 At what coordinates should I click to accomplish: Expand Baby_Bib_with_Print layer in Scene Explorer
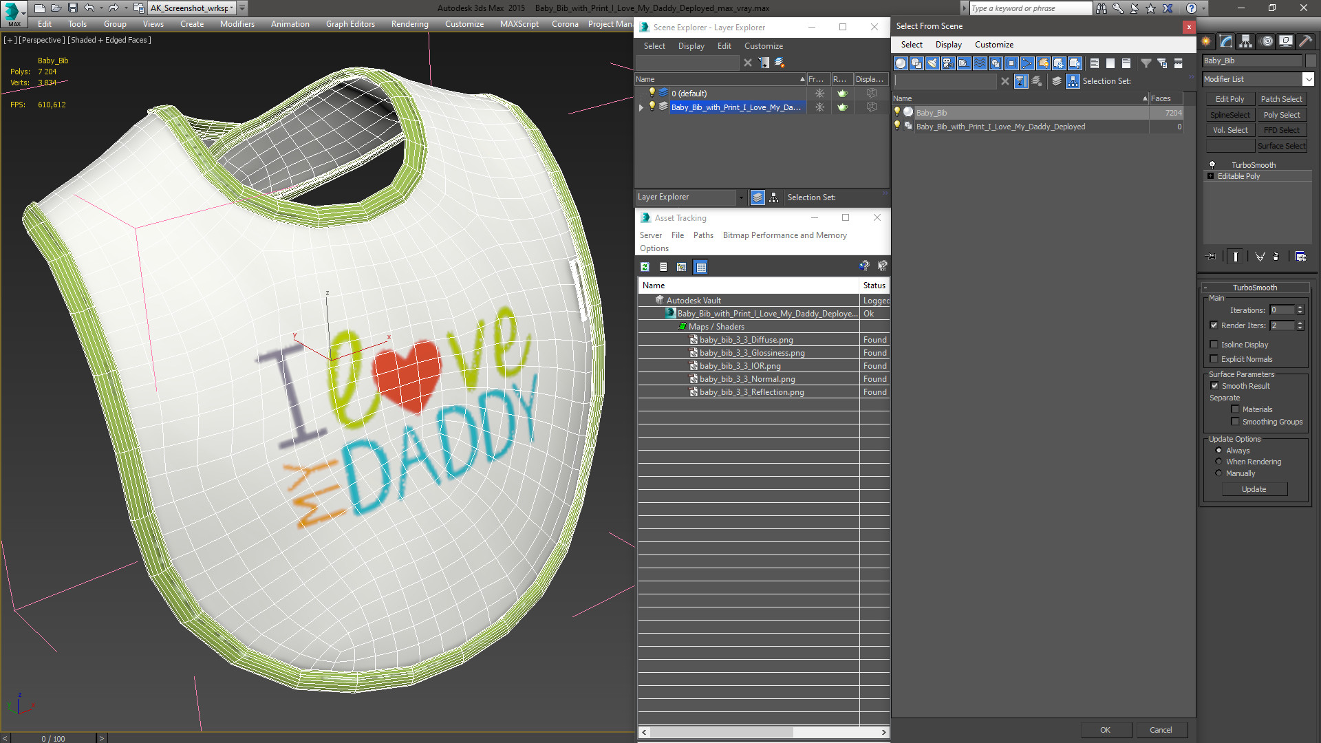coord(641,107)
